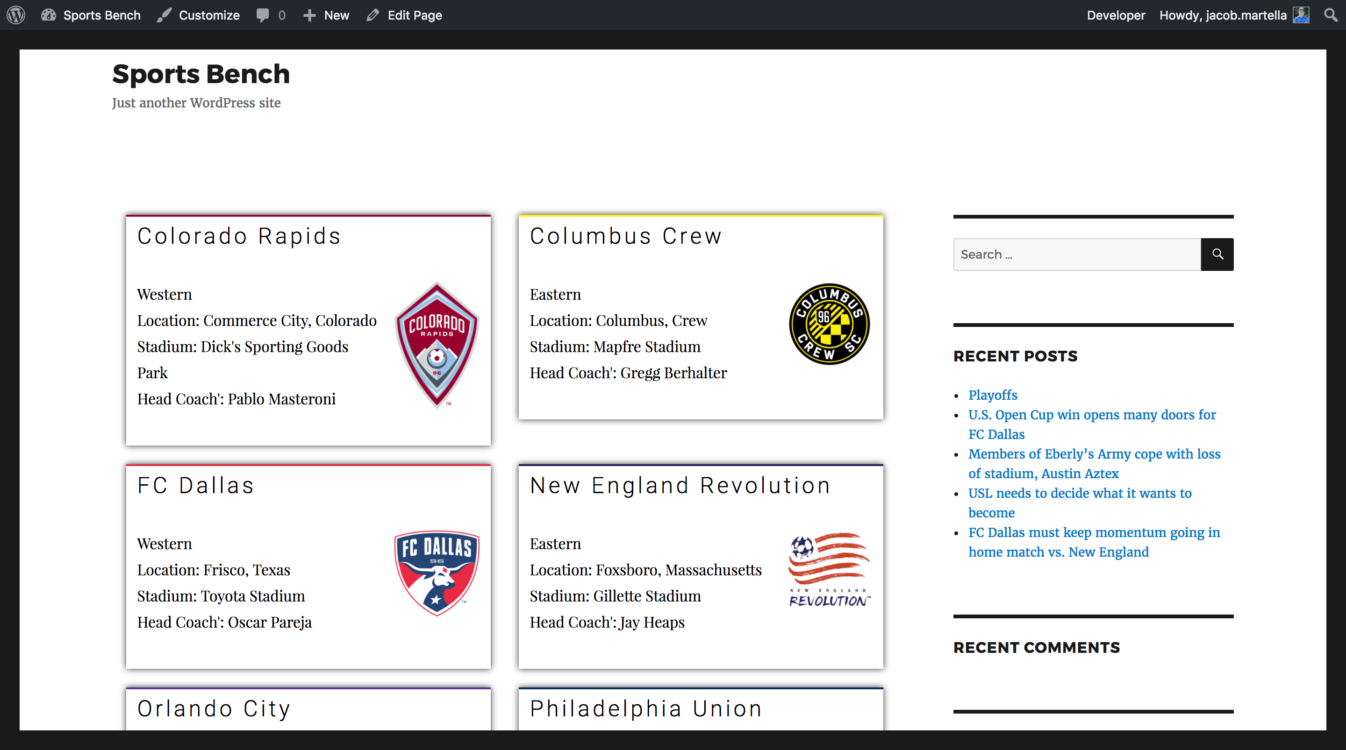Open the Developer menu in admin bar
Image resolution: width=1346 pixels, height=750 pixels.
point(1116,15)
